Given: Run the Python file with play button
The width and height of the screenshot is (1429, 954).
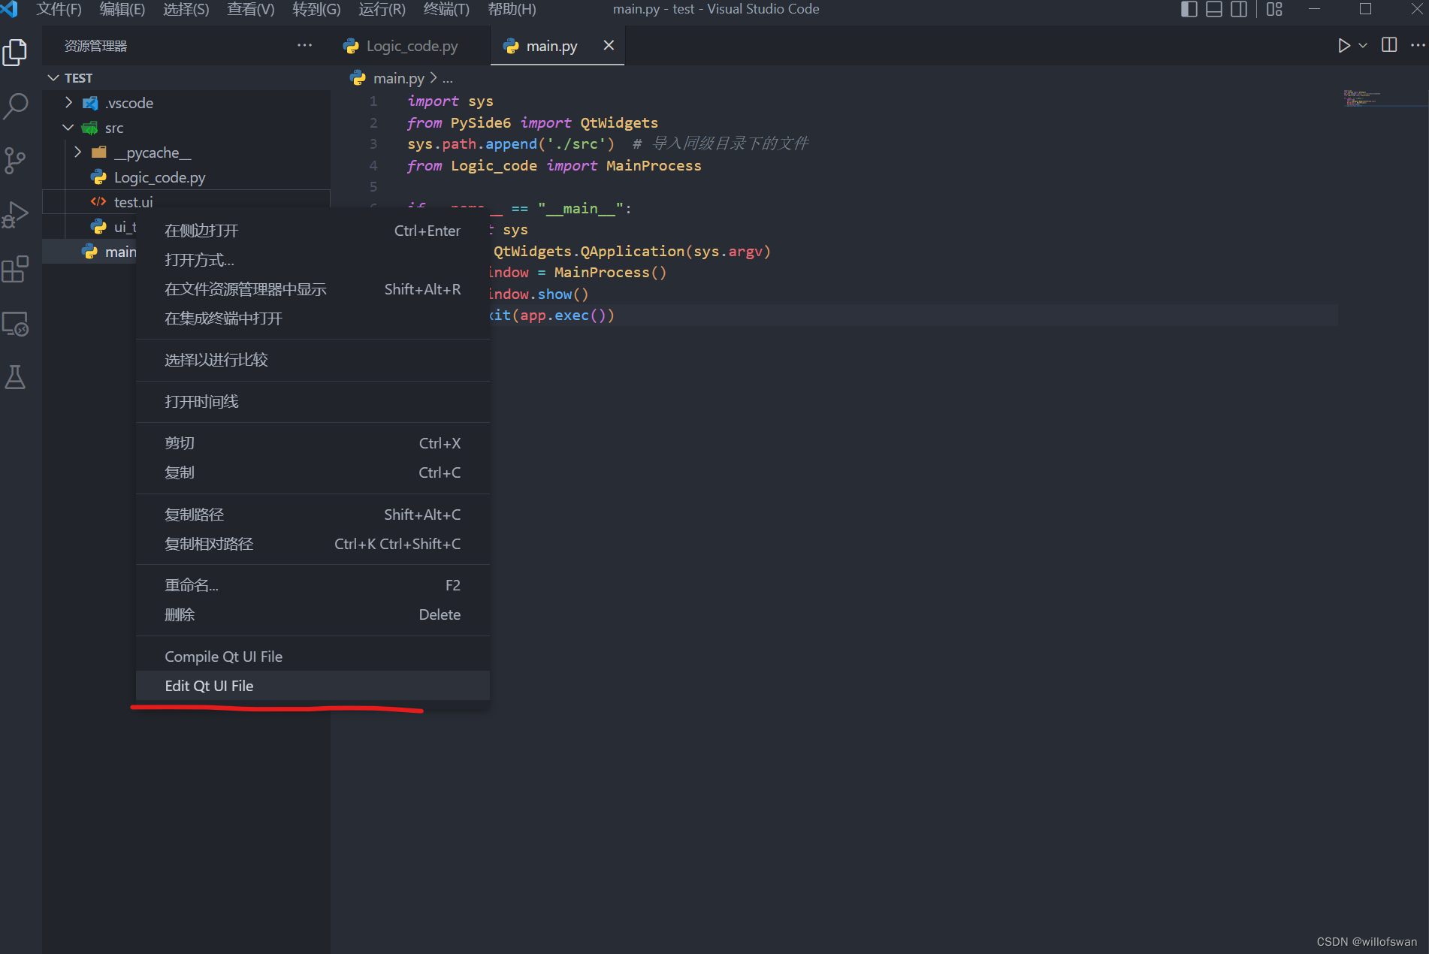Looking at the screenshot, I should [x=1343, y=46].
